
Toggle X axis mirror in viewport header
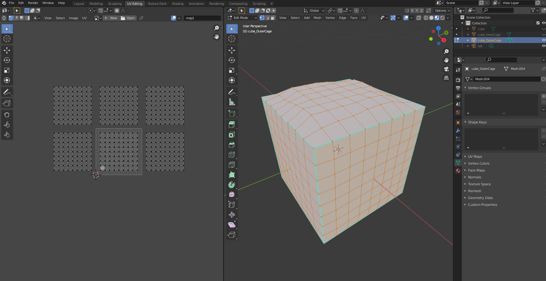click(412, 11)
